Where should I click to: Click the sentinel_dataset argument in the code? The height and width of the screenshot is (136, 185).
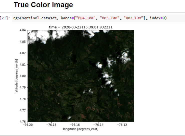39,18
